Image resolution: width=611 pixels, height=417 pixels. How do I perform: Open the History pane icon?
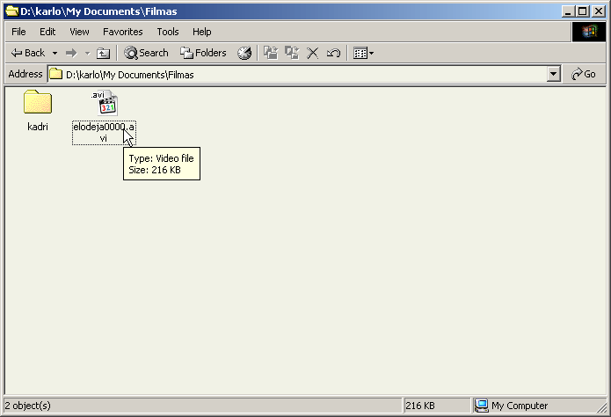coord(244,53)
